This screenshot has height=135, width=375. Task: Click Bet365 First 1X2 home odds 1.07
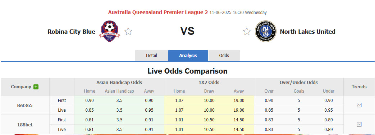point(179,101)
